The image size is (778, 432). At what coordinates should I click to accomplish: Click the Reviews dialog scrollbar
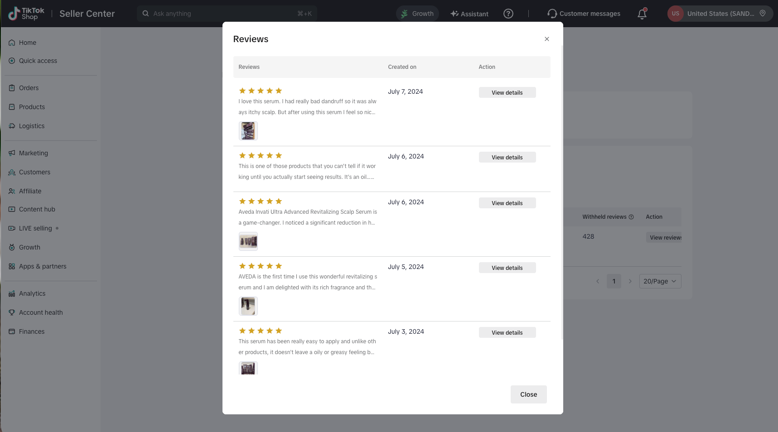point(562,192)
